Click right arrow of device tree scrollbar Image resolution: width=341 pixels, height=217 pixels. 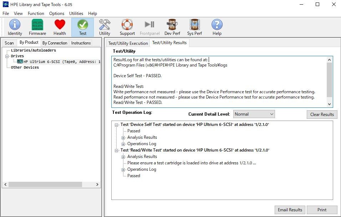[97, 185]
